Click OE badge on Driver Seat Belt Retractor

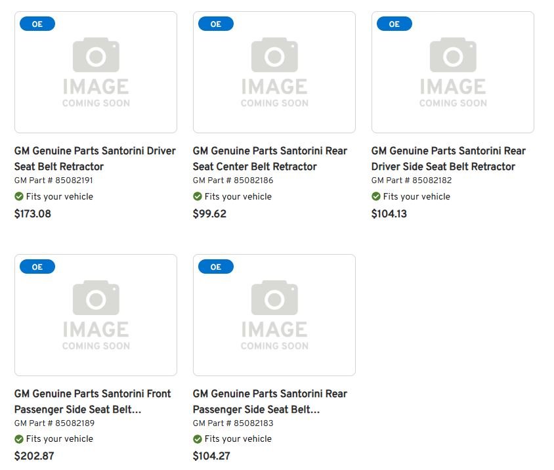[37, 24]
